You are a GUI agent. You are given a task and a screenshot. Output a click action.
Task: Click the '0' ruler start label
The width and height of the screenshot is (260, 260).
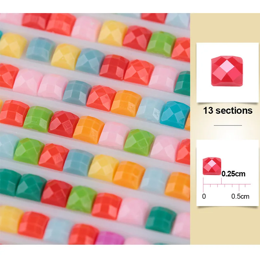pyautogui.click(x=204, y=196)
